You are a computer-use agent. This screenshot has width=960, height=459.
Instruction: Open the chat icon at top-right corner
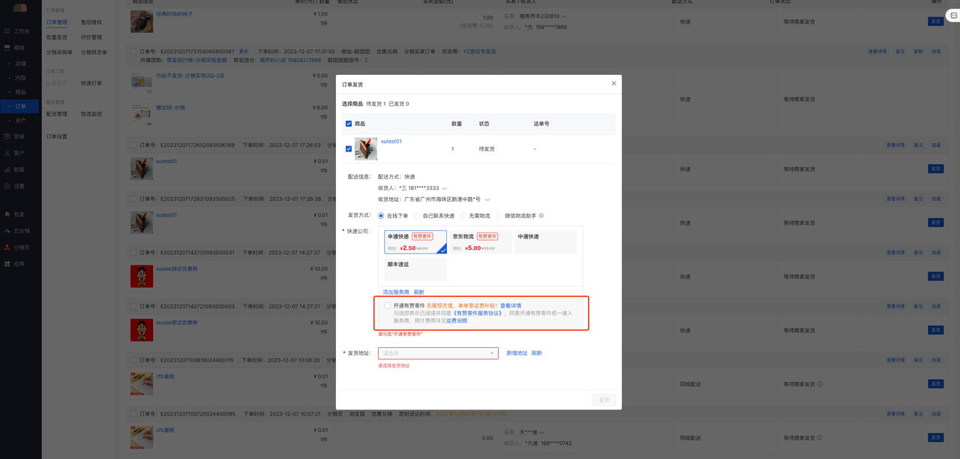coord(953,15)
